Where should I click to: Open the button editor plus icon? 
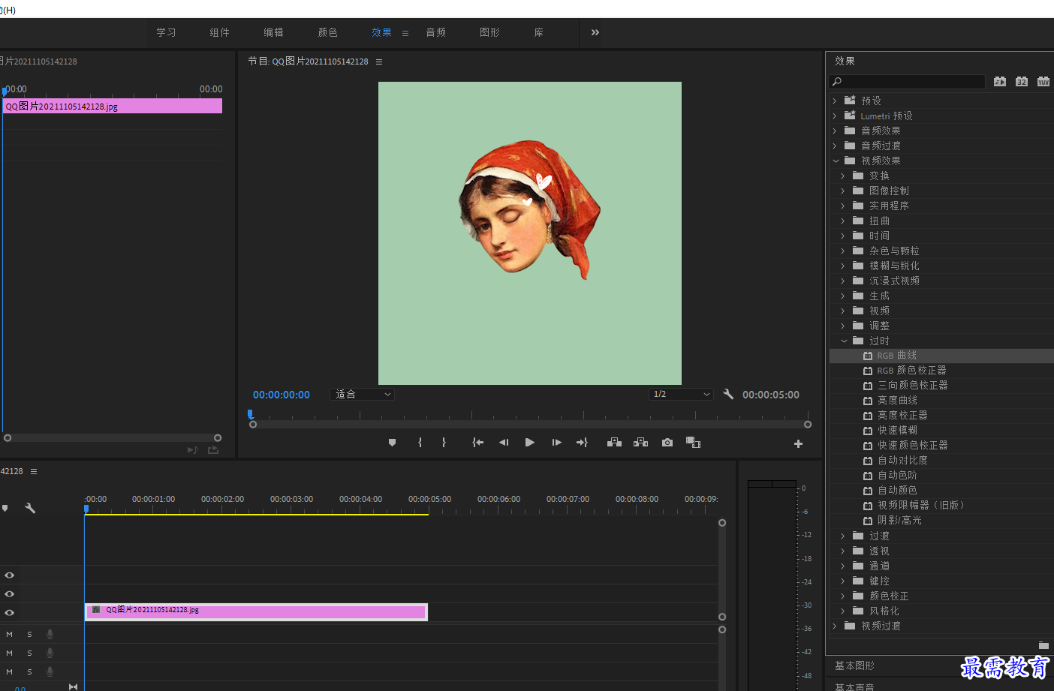(x=798, y=444)
